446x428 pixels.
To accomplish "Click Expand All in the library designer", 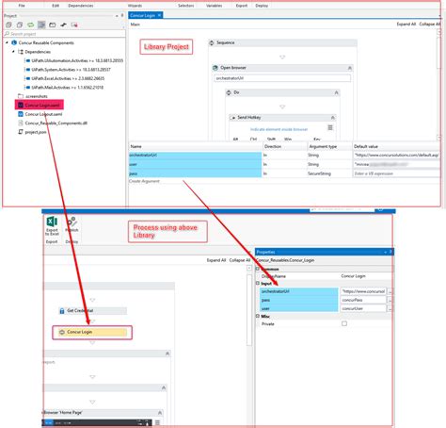I will coord(406,24).
